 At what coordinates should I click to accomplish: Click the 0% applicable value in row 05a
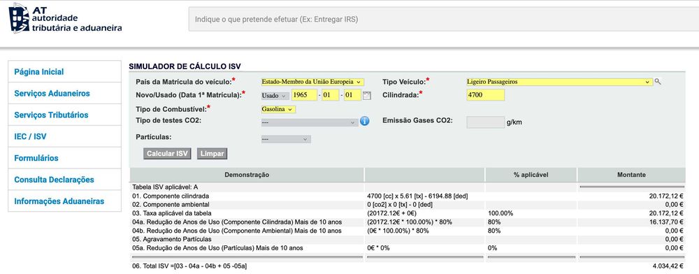[x=493, y=248]
